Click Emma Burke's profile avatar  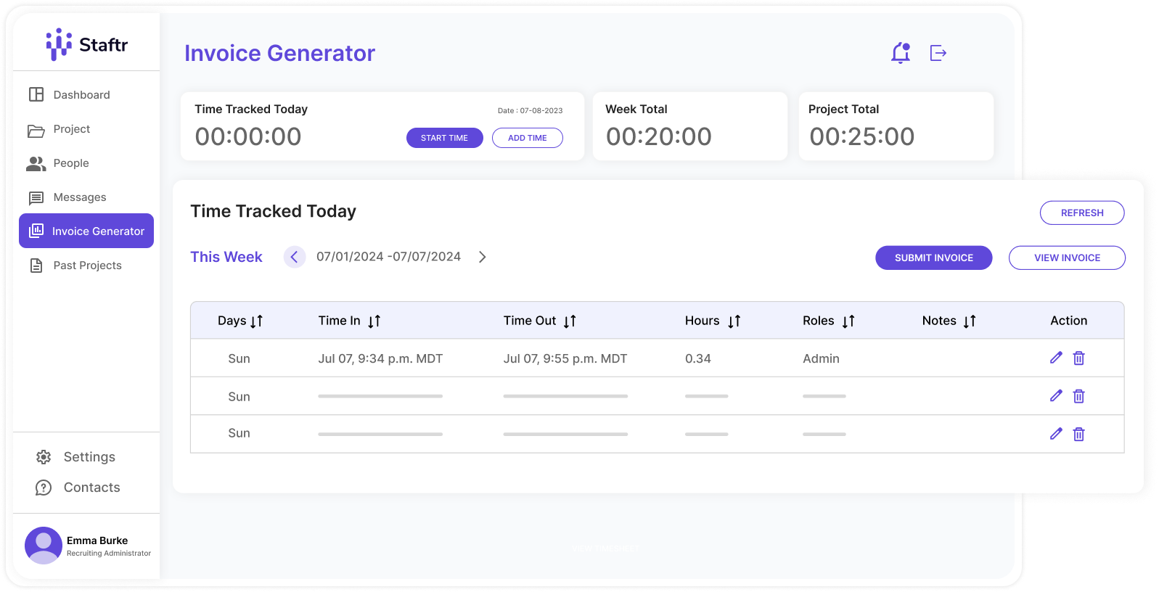pyautogui.click(x=44, y=546)
